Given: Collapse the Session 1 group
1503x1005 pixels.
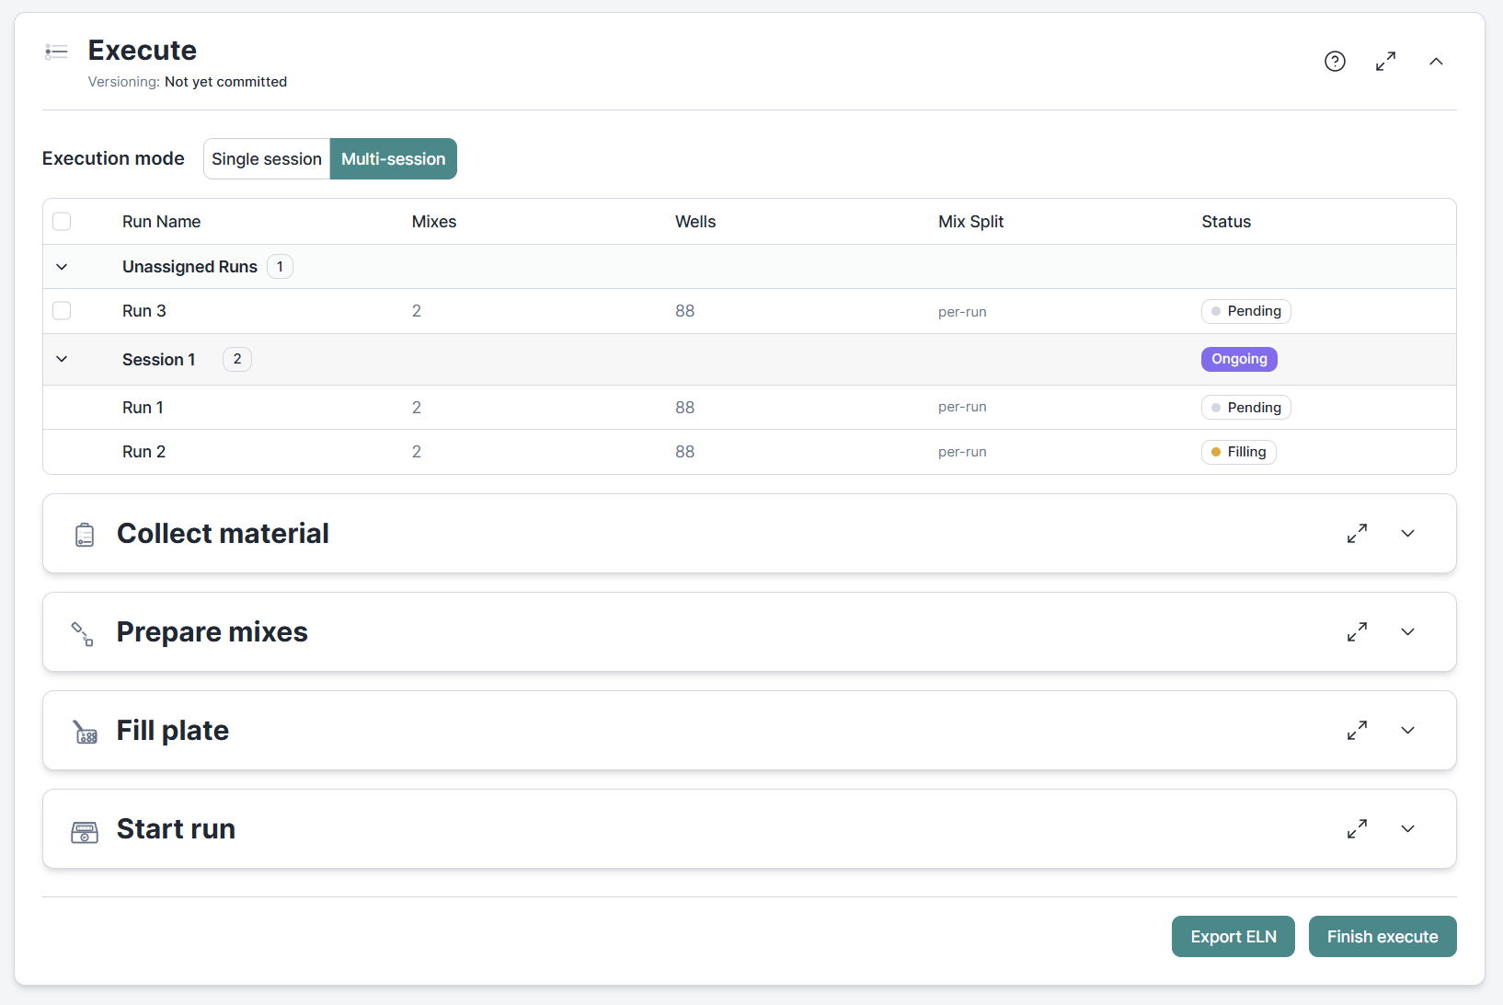Looking at the screenshot, I should pyautogui.click(x=62, y=359).
